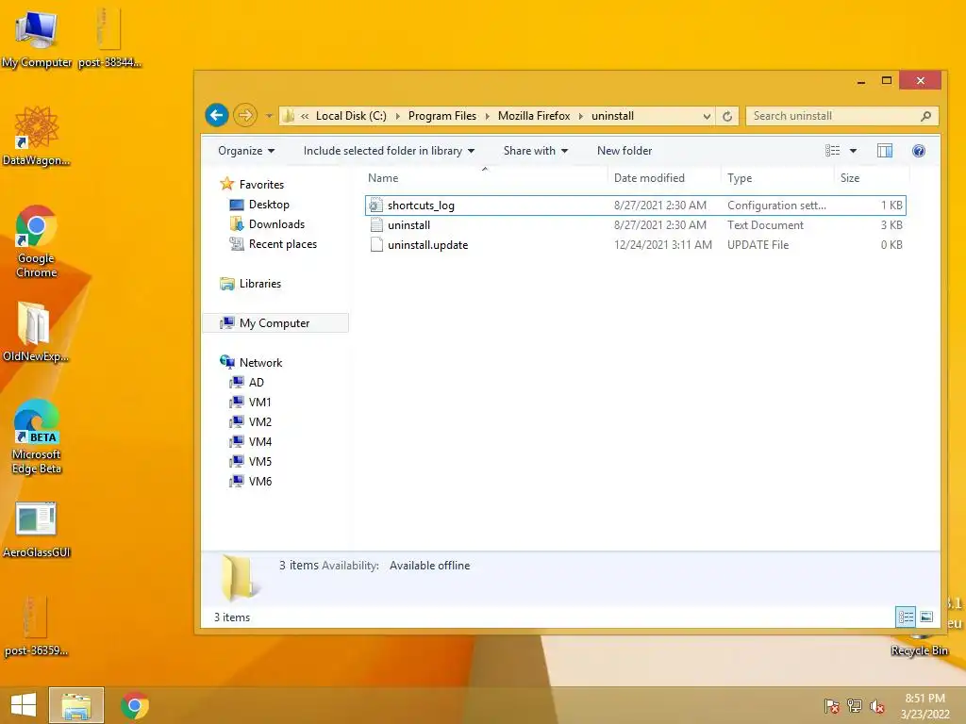Image resolution: width=966 pixels, height=724 pixels.
Task: Open the Share with menu
Action: [535, 151]
